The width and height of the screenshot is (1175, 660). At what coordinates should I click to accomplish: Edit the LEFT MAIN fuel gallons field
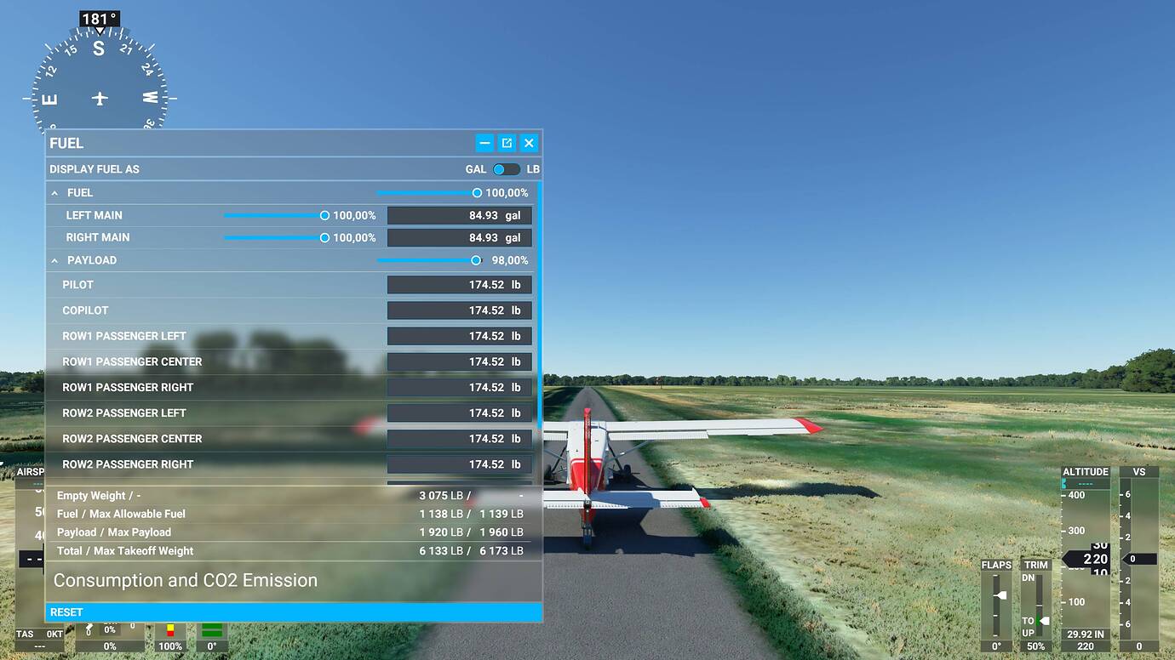pos(460,215)
